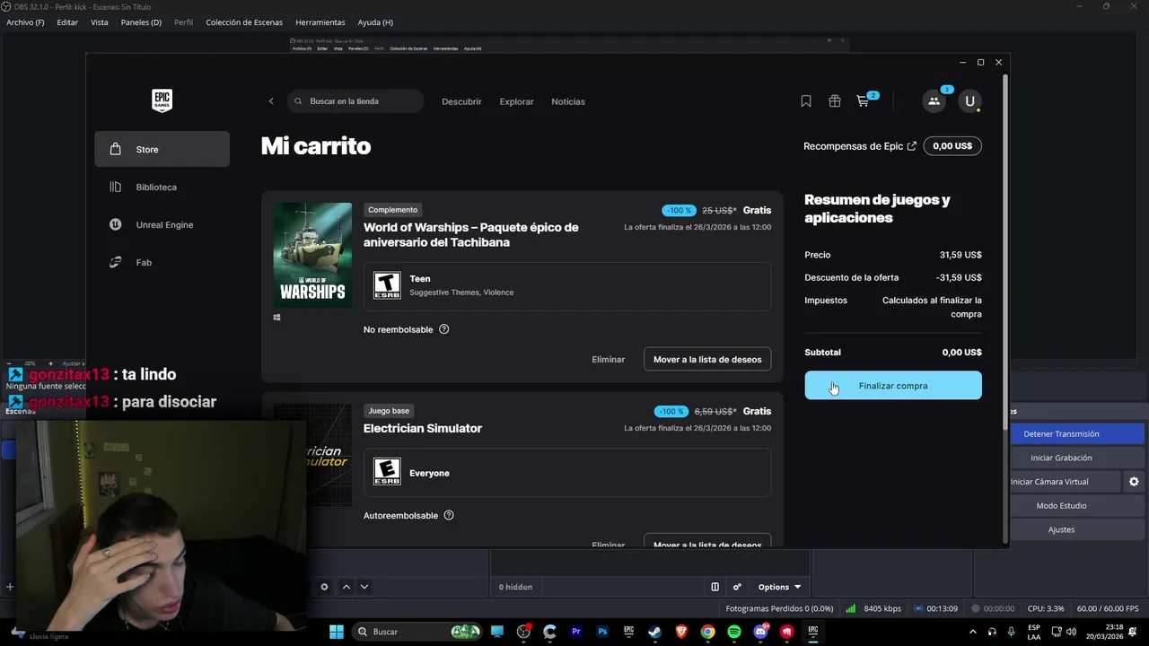Viewport: 1149px width, 646px height.
Task: Open OBS Vista menu
Action: click(x=100, y=22)
